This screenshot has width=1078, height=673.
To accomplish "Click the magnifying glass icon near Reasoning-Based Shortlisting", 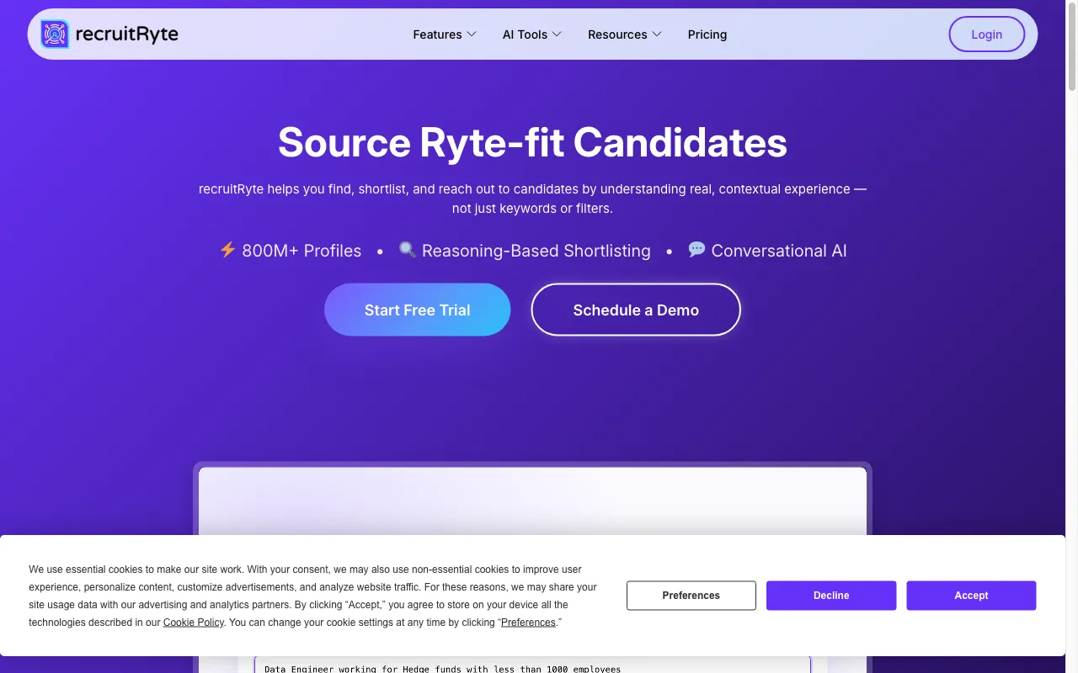I will [408, 250].
